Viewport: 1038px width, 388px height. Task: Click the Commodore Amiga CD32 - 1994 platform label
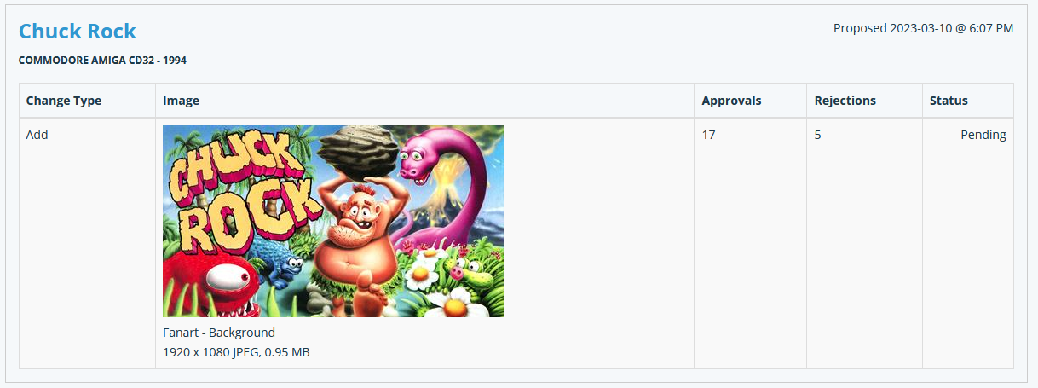point(102,61)
